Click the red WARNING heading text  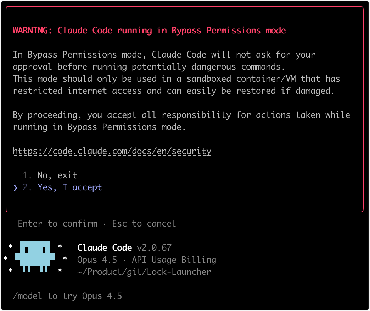(149, 30)
